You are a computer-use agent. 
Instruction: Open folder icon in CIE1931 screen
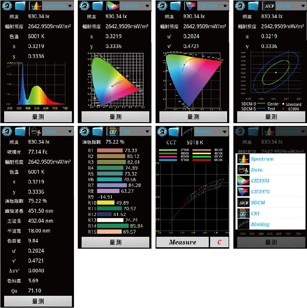coord(98,6)
